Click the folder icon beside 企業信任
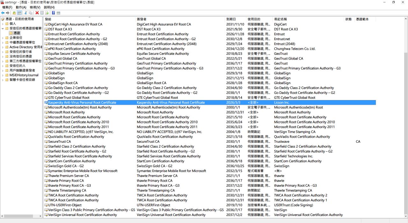 tap(7, 38)
